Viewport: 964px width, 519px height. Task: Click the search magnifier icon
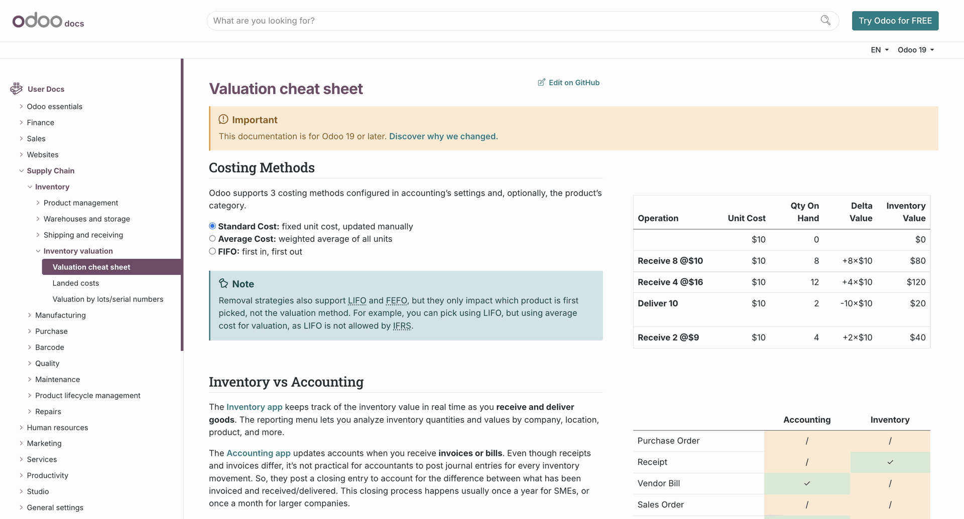(825, 21)
